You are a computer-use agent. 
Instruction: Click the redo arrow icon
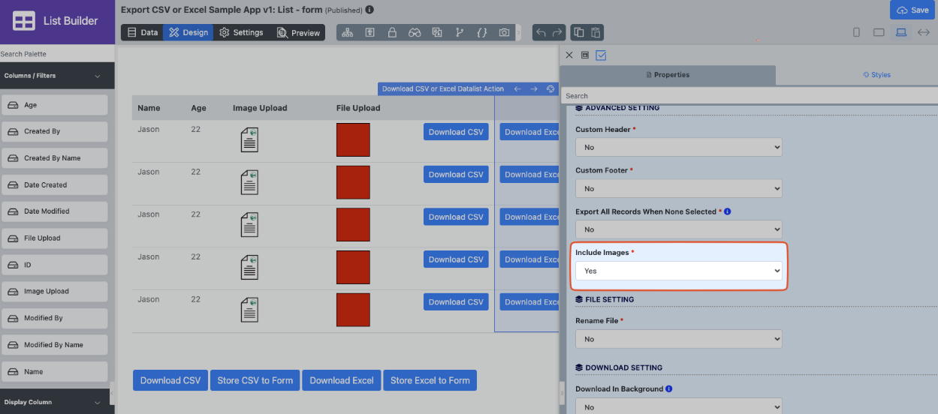click(557, 33)
